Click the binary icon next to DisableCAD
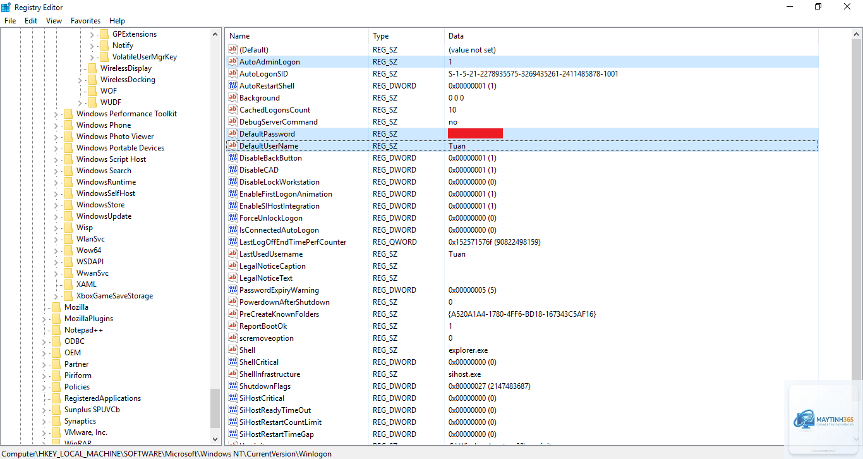Viewport: 863px width, 459px height. point(232,169)
